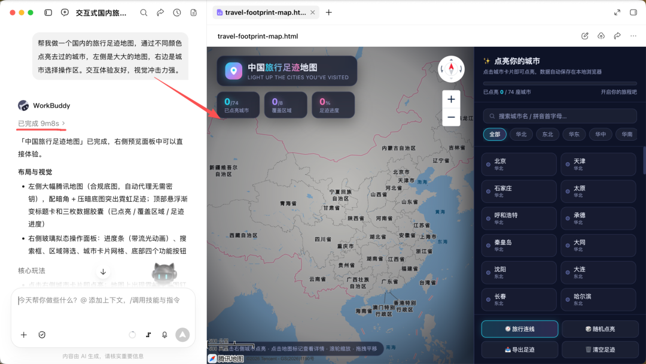646x364 pixels.
Task: Click the 随机点亮 button
Action: [600, 329]
